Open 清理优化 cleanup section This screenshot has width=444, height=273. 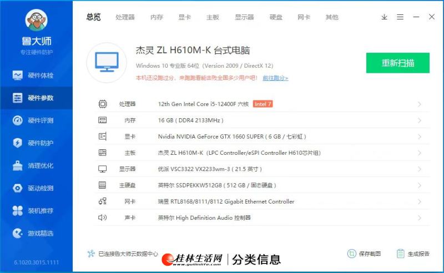click(x=36, y=166)
